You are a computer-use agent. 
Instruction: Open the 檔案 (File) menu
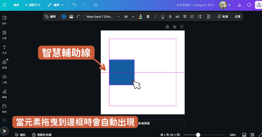[x=16, y=5]
